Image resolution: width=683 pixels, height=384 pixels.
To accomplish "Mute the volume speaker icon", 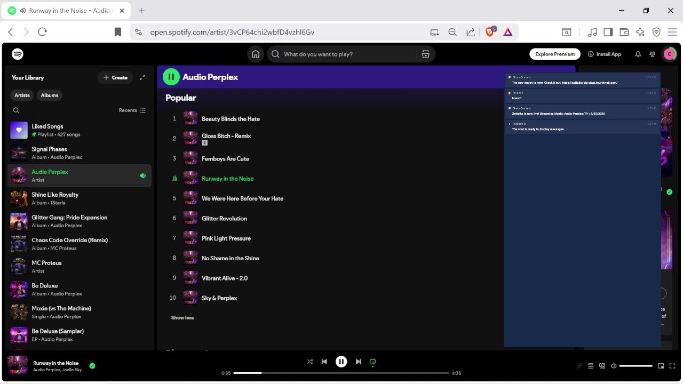I will pyautogui.click(x=614, y=366).
